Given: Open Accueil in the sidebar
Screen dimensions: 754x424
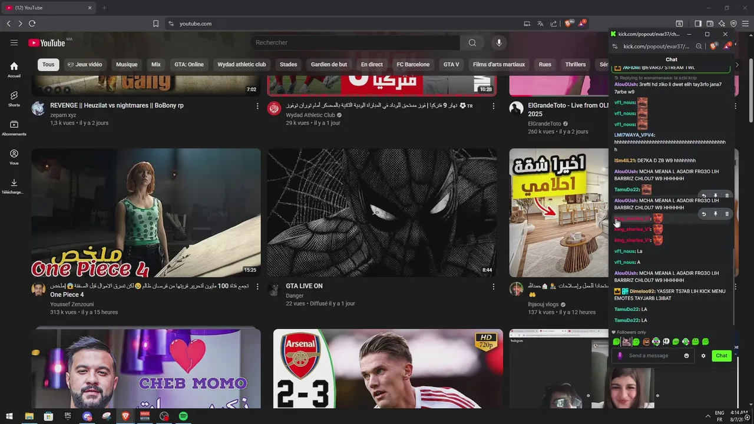Looking at the screenshot, I should [14, 70].
